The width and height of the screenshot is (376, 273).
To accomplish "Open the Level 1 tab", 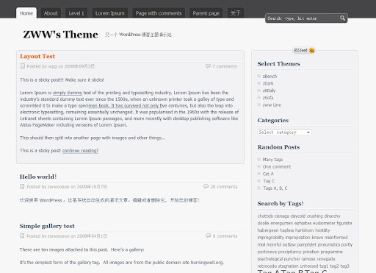I will [x=76, y=13].
